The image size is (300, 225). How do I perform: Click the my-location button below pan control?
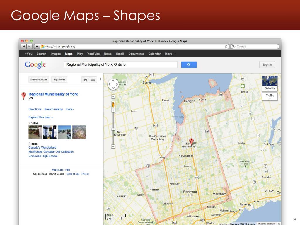coord(113,97)
